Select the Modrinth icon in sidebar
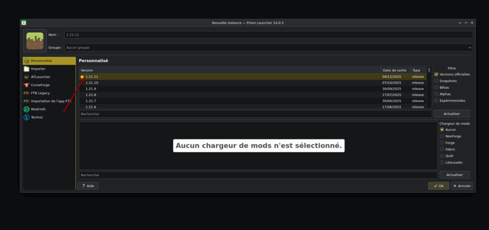 tap(27, 109)
